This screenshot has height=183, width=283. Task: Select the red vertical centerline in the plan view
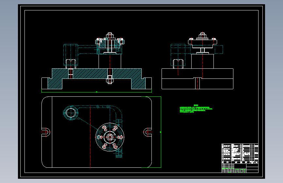pos(90,136)
